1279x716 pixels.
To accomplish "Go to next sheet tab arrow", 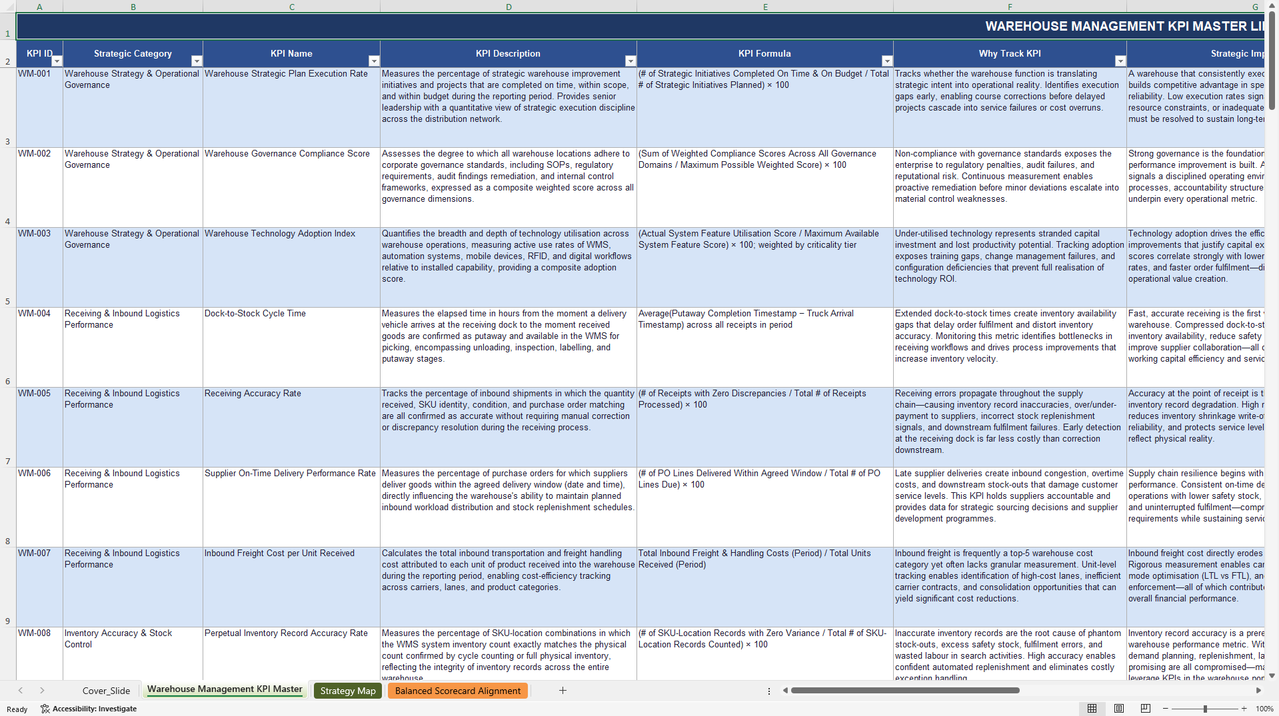I will 42,691.
